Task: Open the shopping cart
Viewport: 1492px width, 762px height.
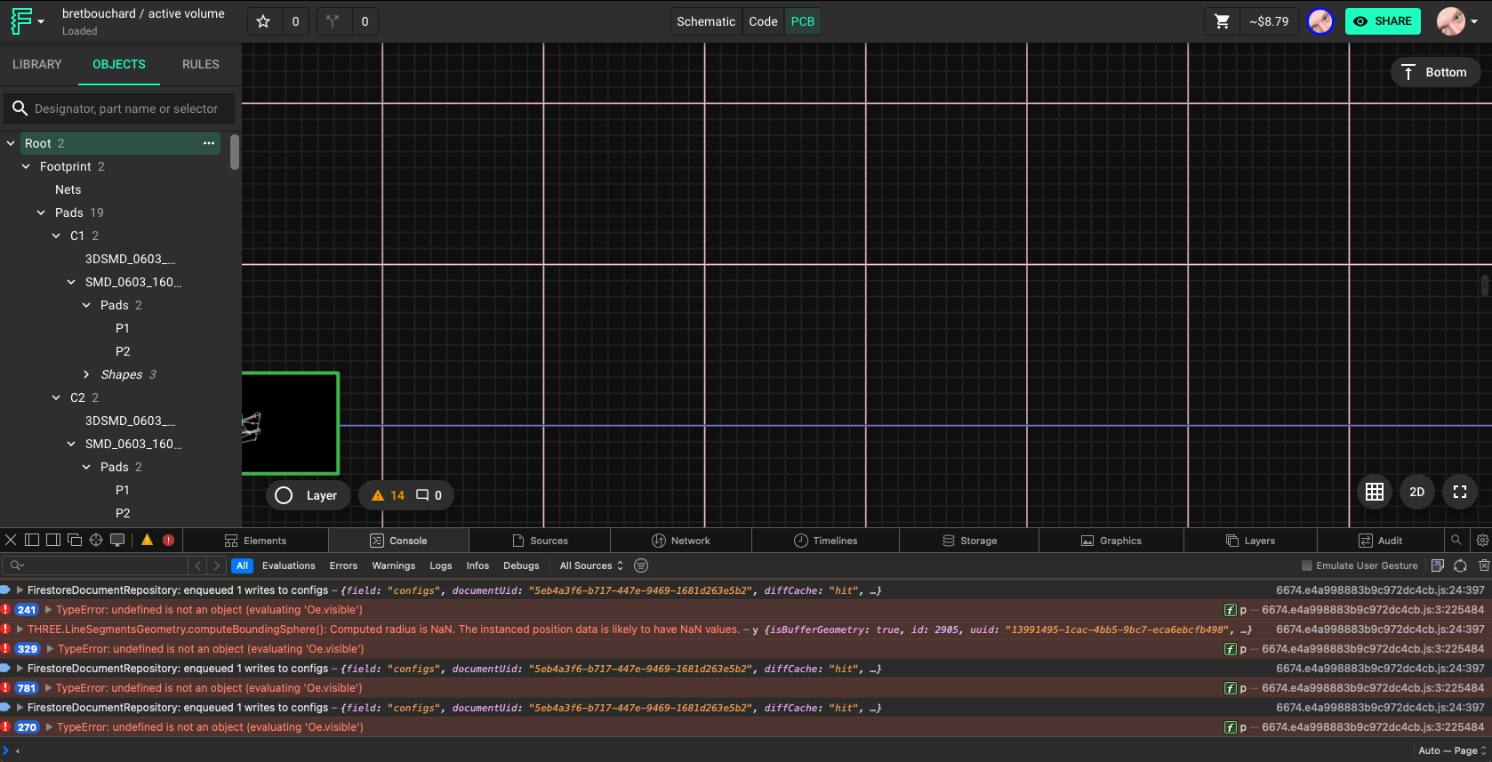Action: point(1223,21)
